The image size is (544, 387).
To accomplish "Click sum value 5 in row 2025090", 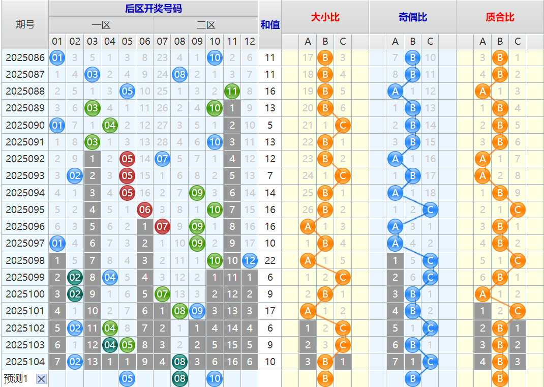I will (x=270, y=125).
